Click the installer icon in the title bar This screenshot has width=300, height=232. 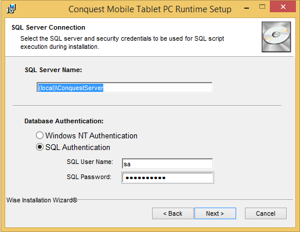click(11, 9)
